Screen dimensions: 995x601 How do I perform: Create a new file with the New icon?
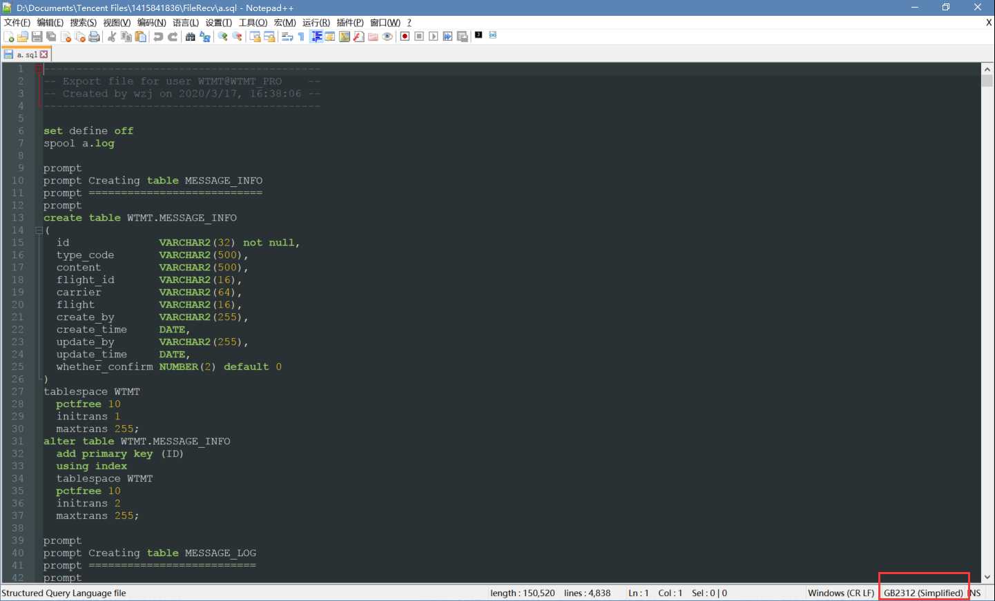9,37
